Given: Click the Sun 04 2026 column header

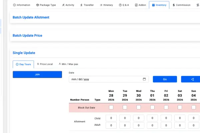Looking at the screenshot, I should pyautogui.click(x=194, y=95).
